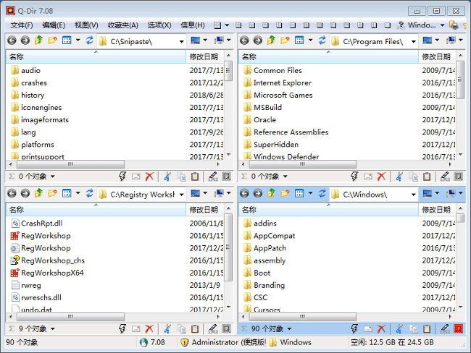Open the C:\Snipaste\ address dropdown
Viewport: 471px width, 353px height.
pos(180,41)
